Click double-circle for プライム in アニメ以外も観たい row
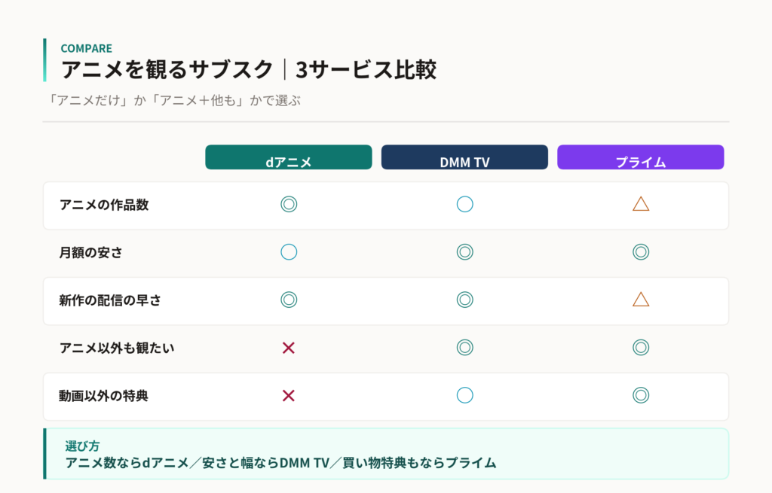772x493 pixels. pos(641,347)
